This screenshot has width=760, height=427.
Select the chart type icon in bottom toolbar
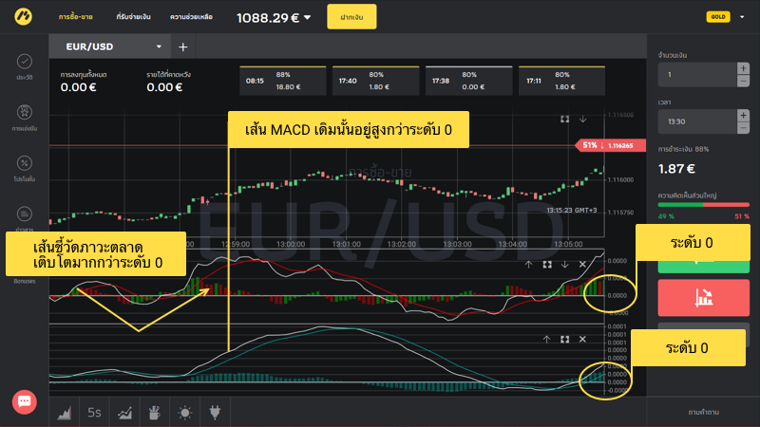pyautogui.click(x=66, y=413)
